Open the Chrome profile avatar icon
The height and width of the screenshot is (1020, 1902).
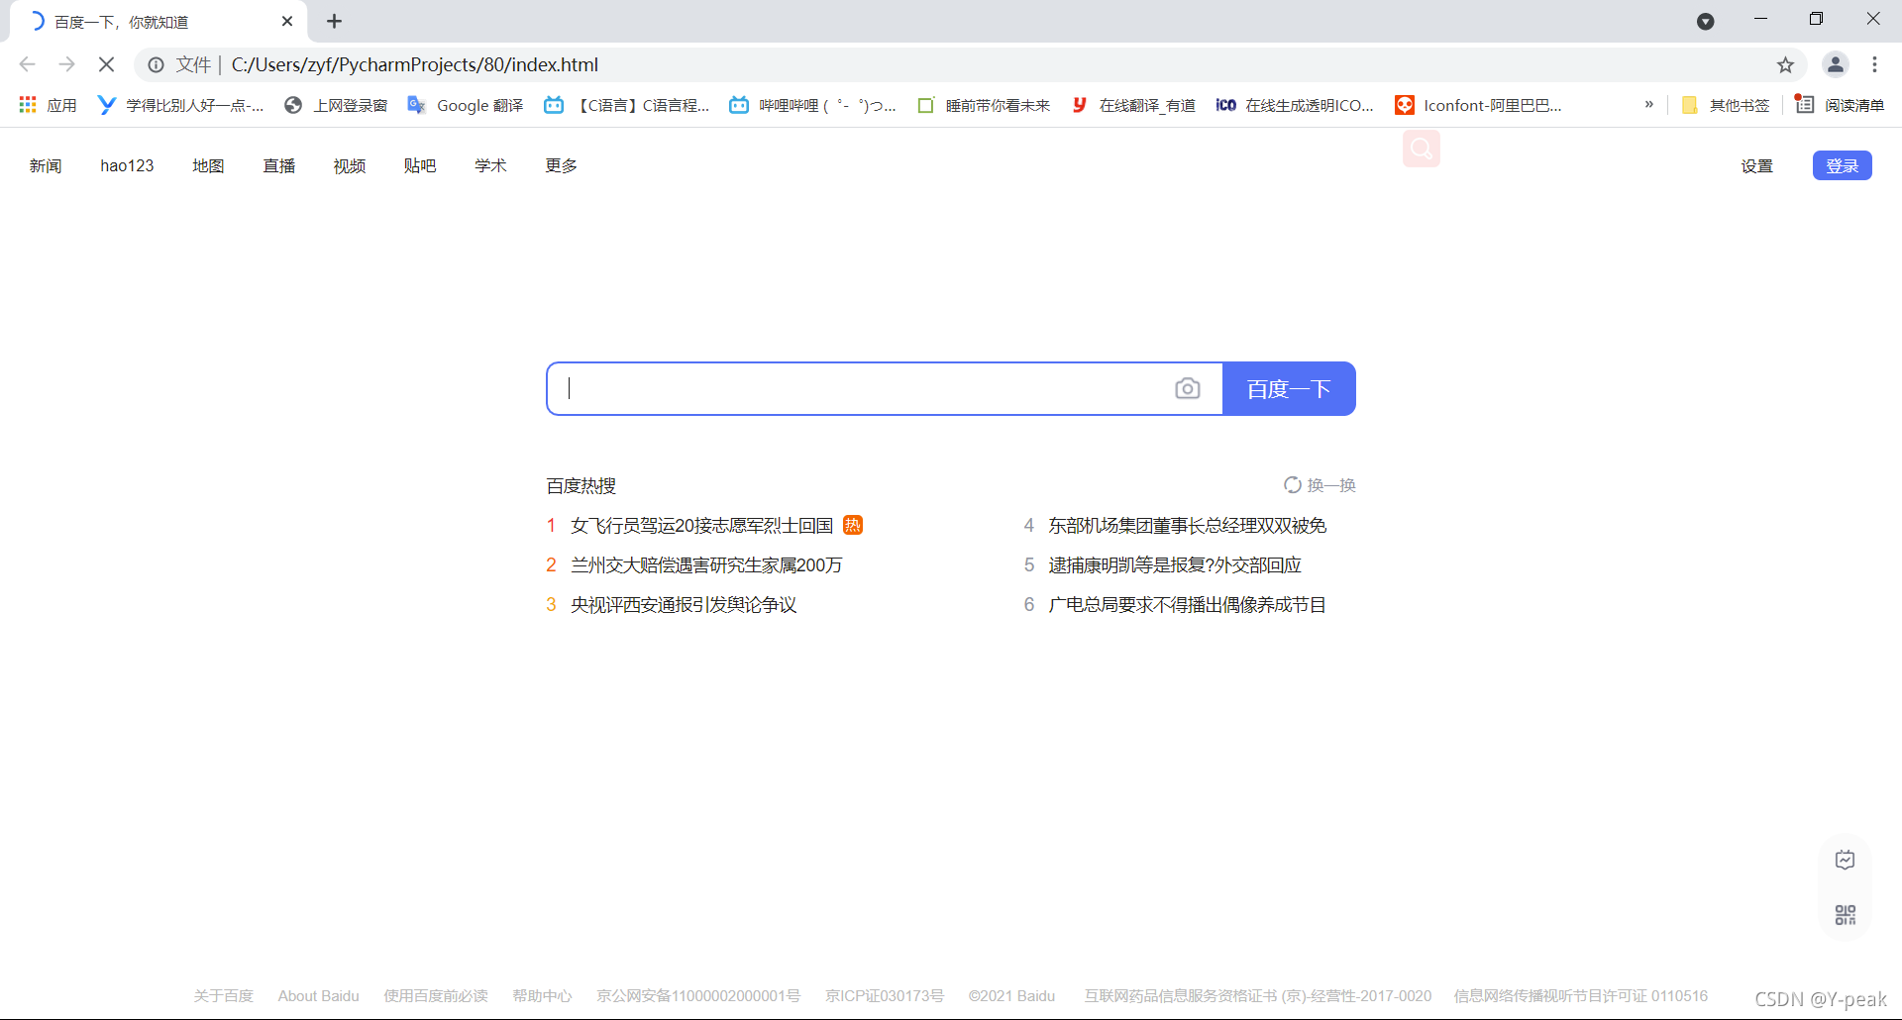(x=1835, y=65)
